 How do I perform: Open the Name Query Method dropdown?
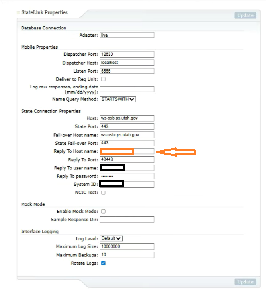tap(118, 99)
